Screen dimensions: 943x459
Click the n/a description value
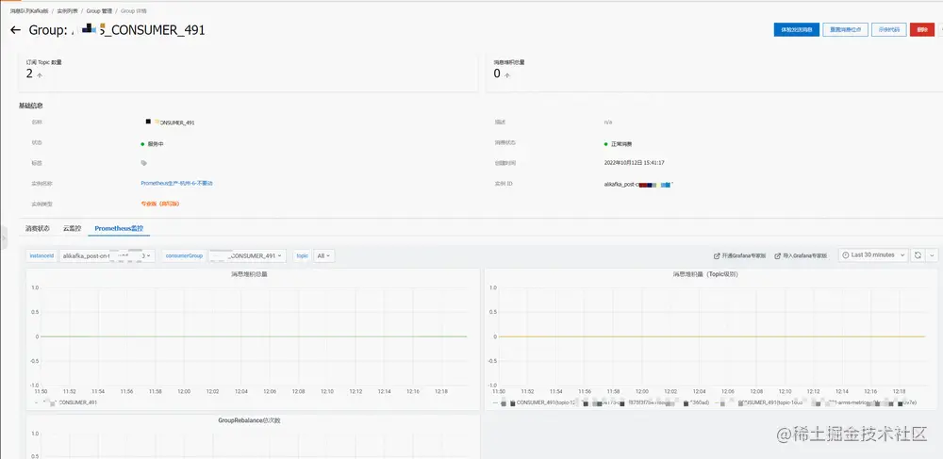[x=608, y=122]
